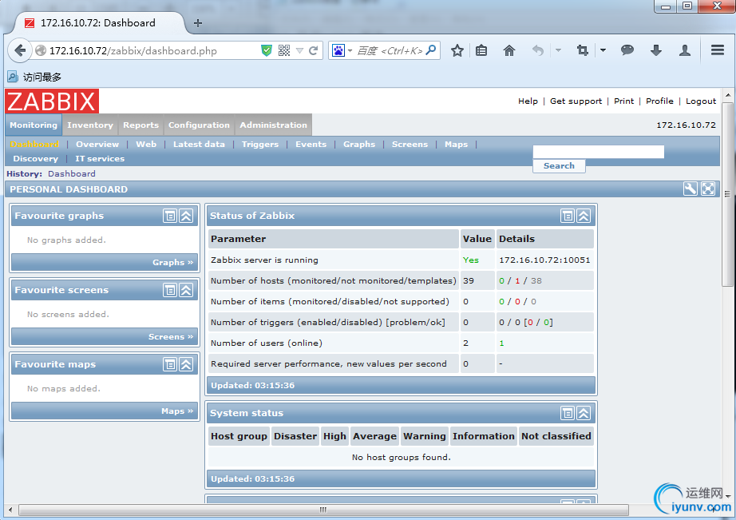
Task: Reload the page with the refresh icon
Action: 314,51
